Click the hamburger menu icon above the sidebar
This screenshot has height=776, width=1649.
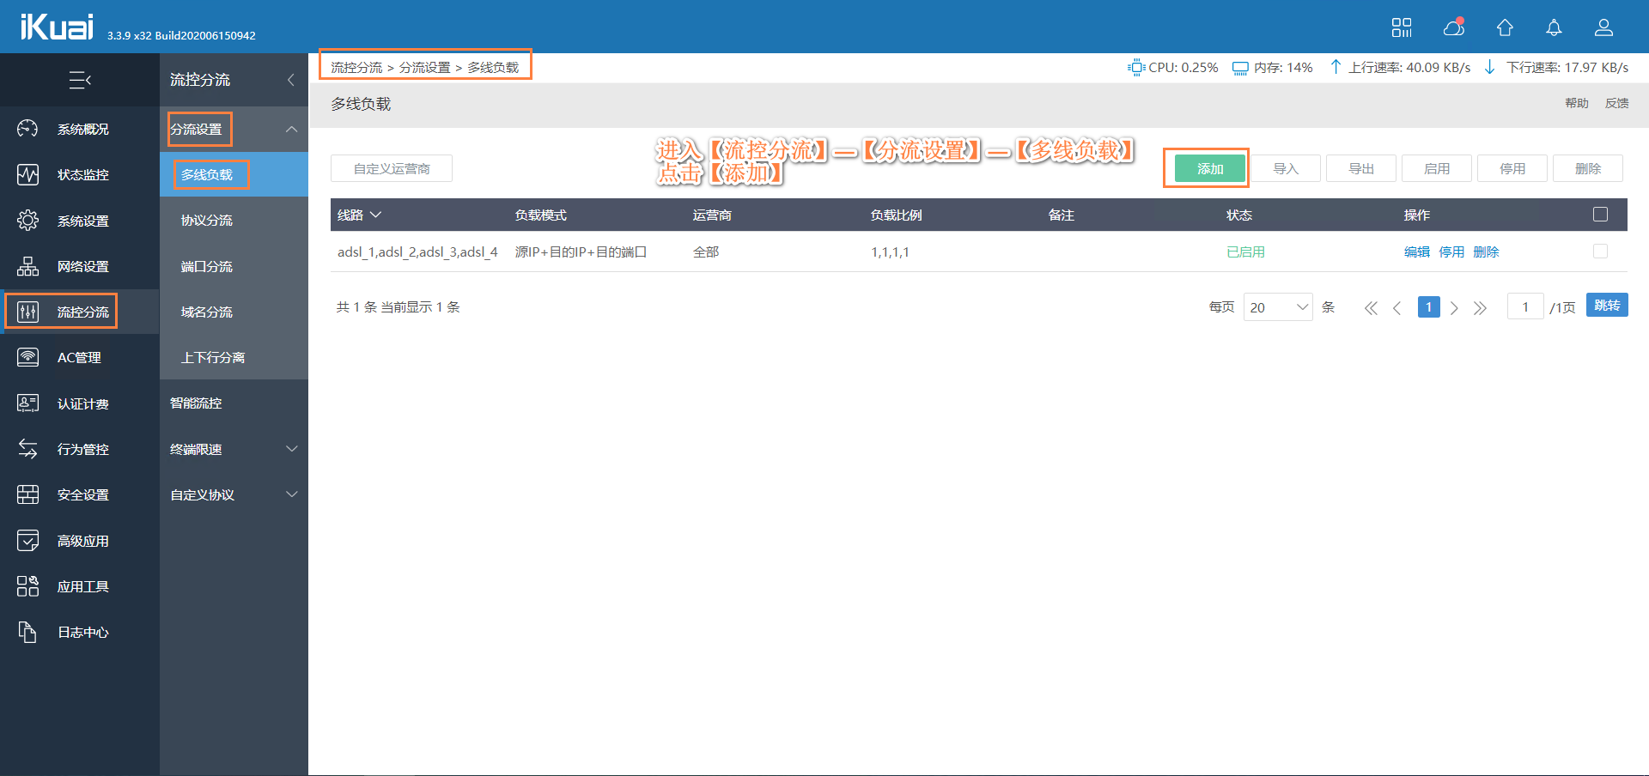[x=79, y=80]
